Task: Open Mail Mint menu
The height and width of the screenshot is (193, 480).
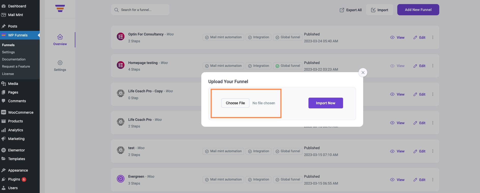Action: coord(20,15)
